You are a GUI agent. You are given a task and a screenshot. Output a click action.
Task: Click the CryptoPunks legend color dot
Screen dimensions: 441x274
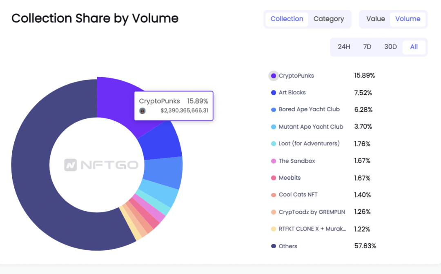click(273, 76)
